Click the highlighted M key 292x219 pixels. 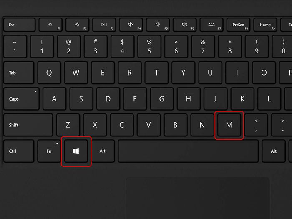click(x=229, y=125)
